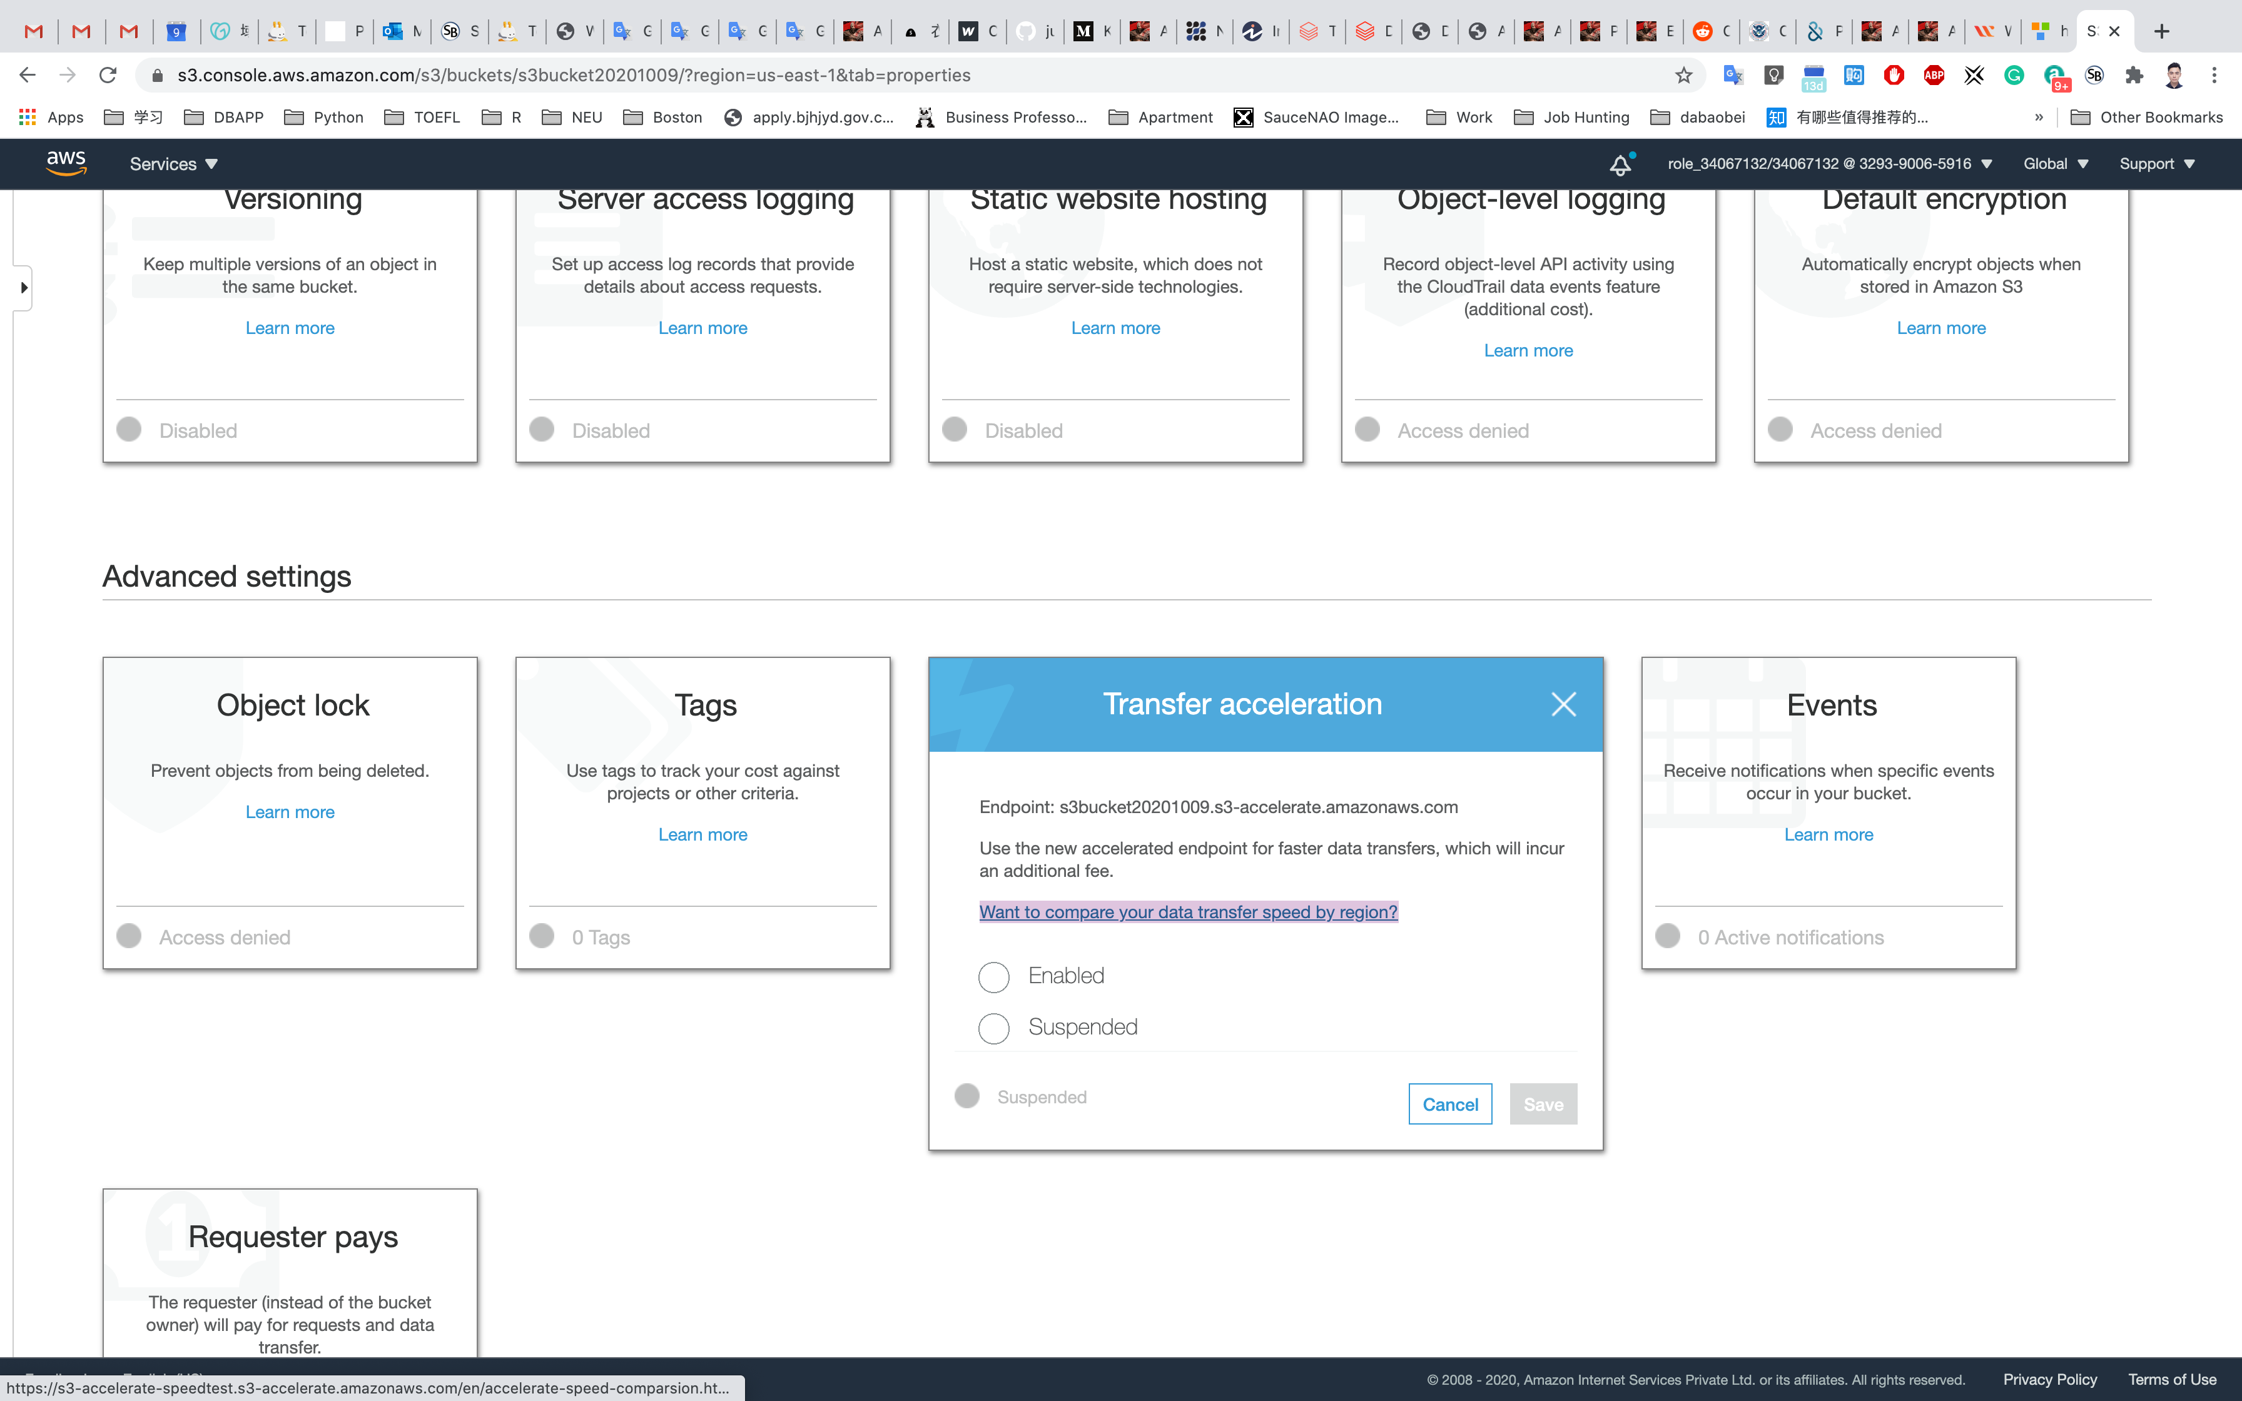
Task: Open the new browser tab plus icon
Action: click(2161, 31)
